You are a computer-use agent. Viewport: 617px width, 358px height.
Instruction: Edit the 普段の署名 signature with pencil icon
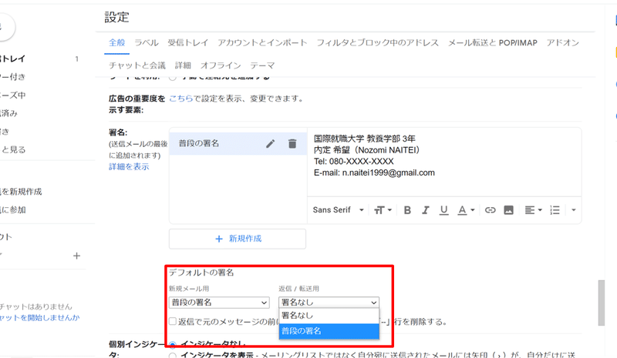tap(270, 144)
